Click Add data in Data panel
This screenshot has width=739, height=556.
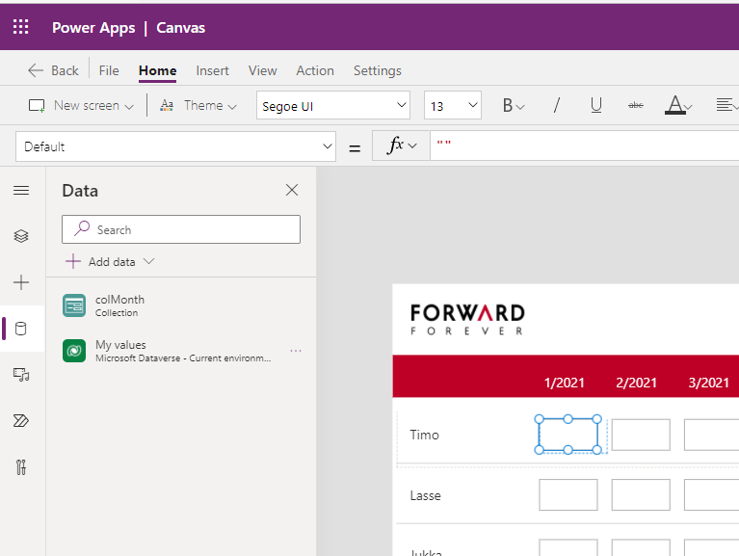110,261
